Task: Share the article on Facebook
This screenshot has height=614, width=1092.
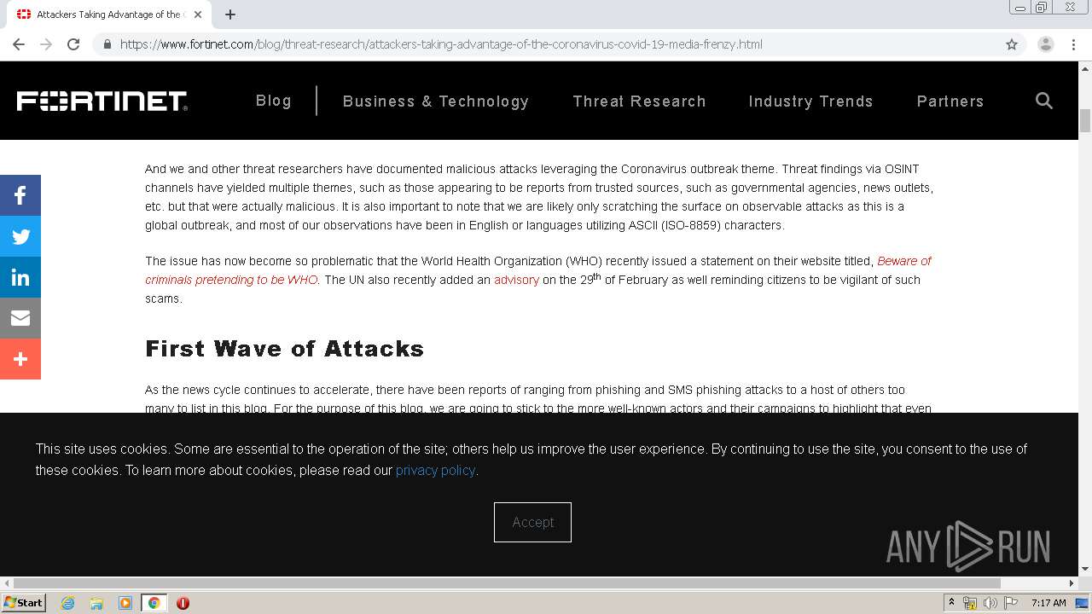Action: pyautogui.click(x=20, y=196)
